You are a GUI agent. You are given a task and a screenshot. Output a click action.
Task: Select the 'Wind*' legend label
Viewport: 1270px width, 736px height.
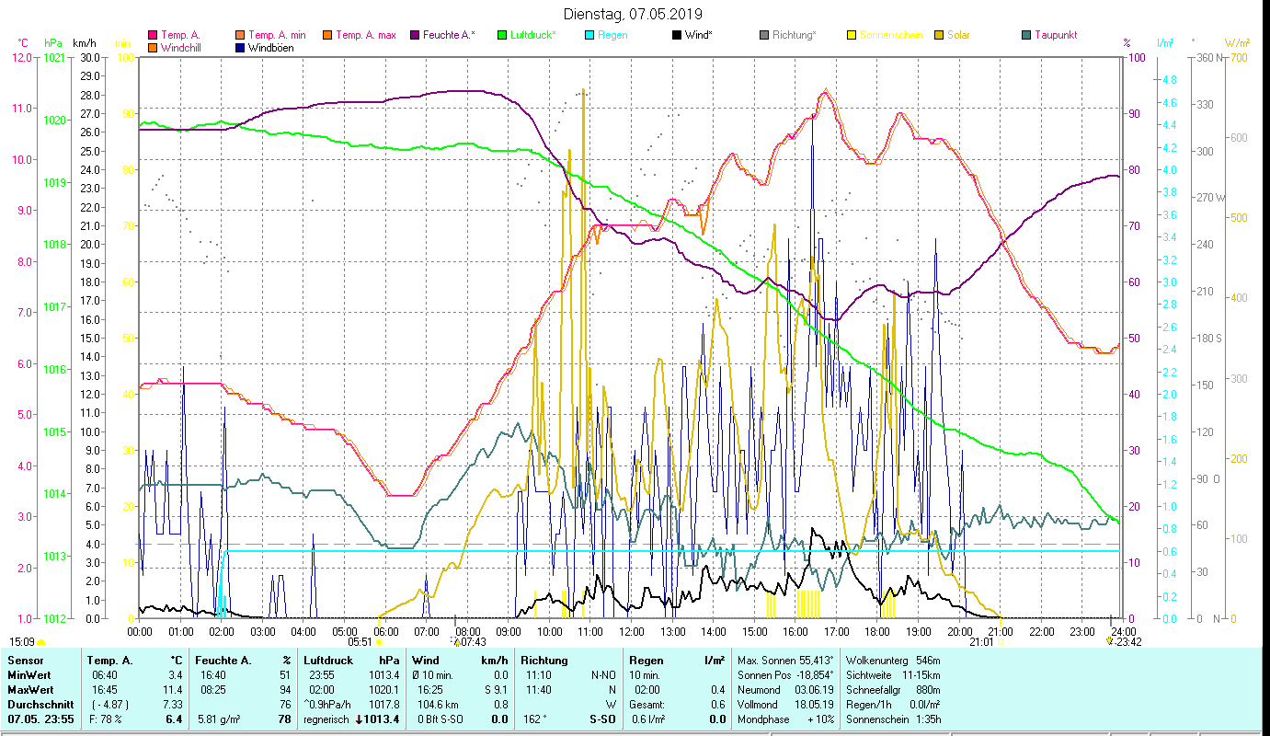point(699,36)
